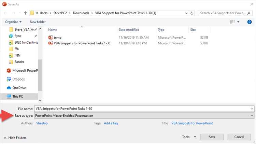Open the Help question mark icon
256x144 pixels.
click(249, 22)
